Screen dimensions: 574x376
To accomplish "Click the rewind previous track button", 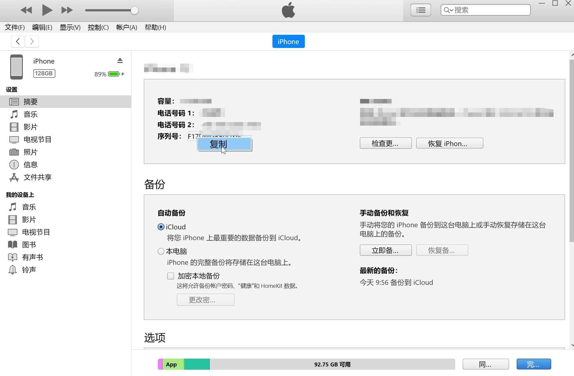I will [x=26, y=10].
